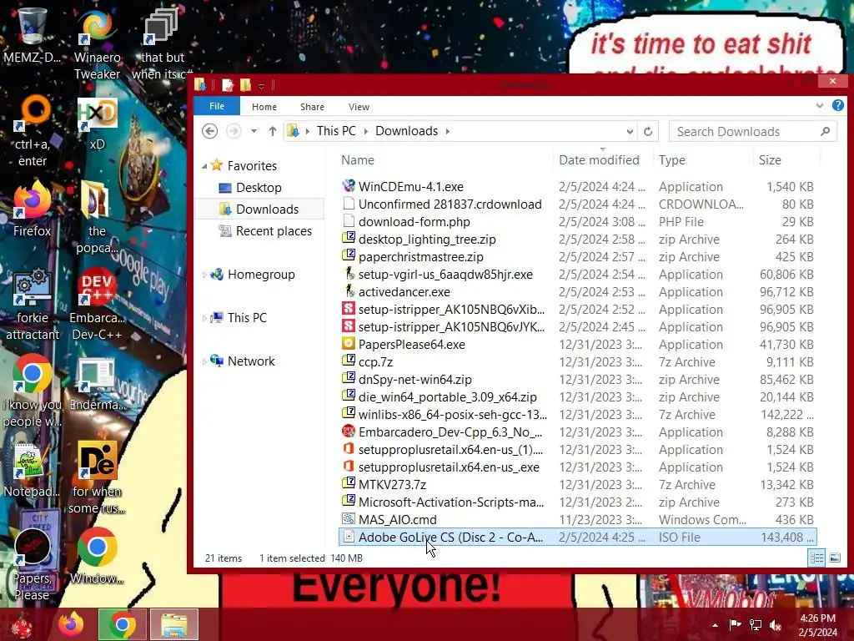Select download-form.php file

pyautogui.click(x=577, y=222)
